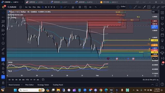Open the Indicators menu
Image resolution: width=165 pixels, height=93 pixels.
73,7
